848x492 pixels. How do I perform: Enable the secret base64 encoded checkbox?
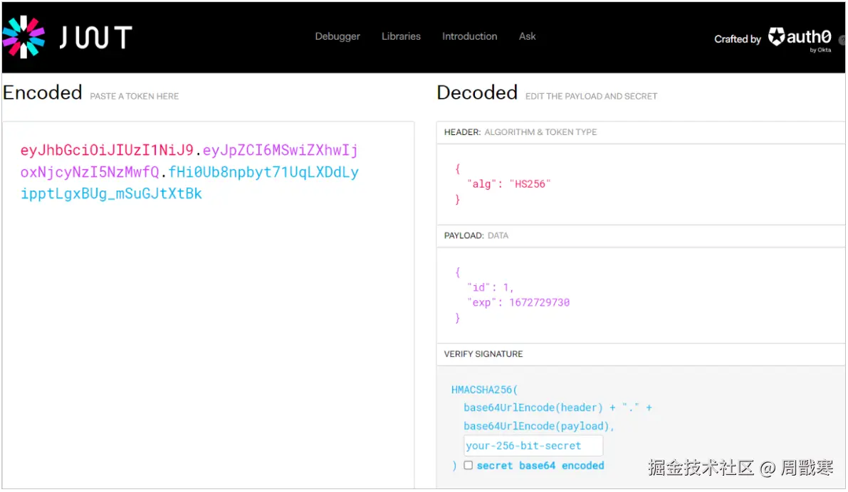[x=468, y=466]
